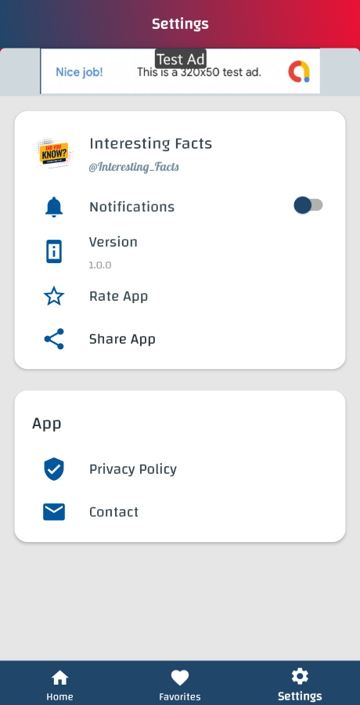The height and width of the screenshot is (705, 360).
Task: Switch to the Favorites tab label
Action: pos(180,697)
